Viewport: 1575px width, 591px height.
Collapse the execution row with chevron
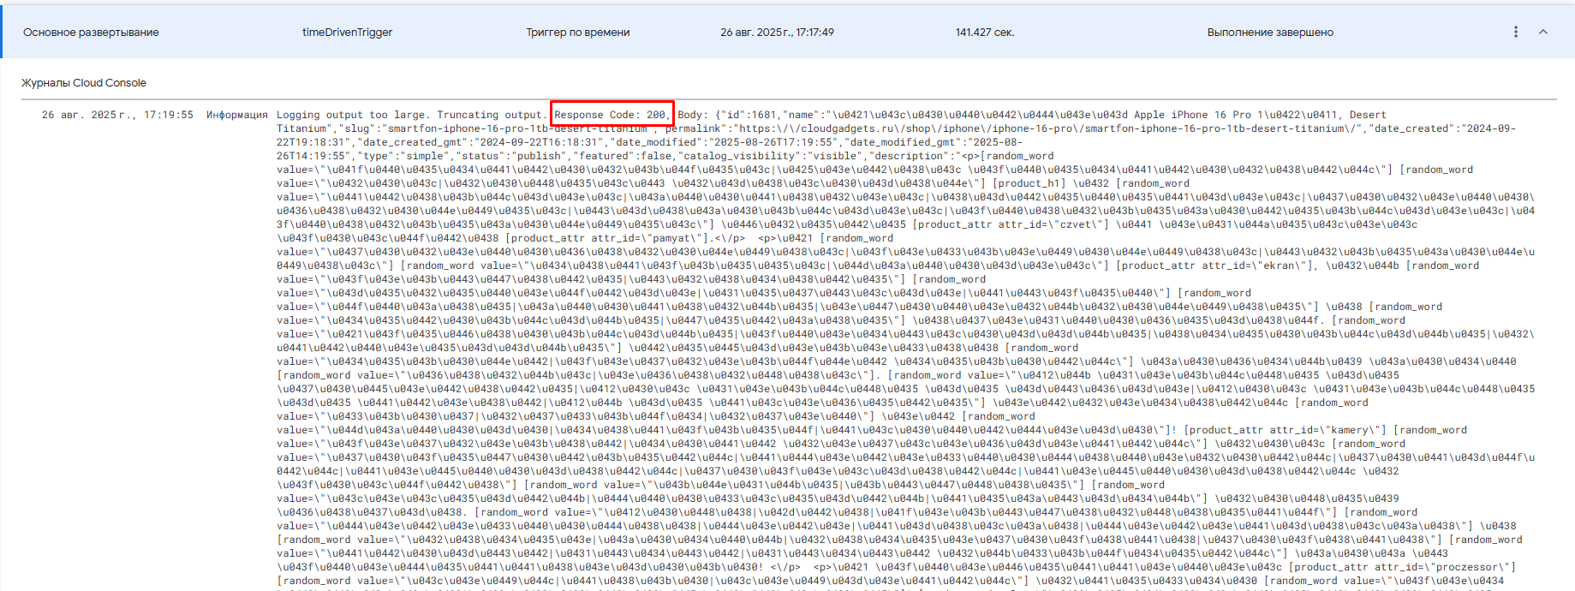(x=1543, y=32)
